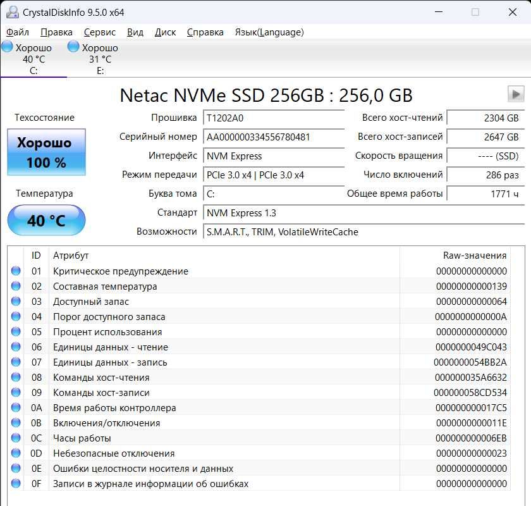Click status icon for Процент использования row
531x506 pixels.
16,332
